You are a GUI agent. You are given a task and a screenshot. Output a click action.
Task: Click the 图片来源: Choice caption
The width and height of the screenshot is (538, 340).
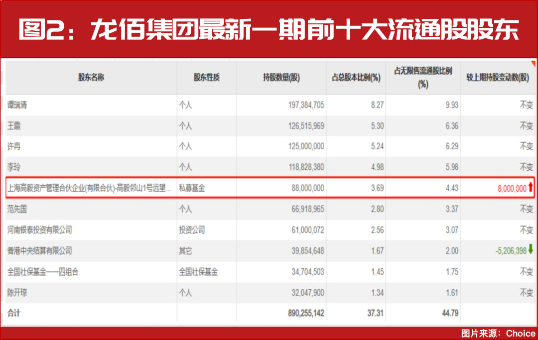498,333
